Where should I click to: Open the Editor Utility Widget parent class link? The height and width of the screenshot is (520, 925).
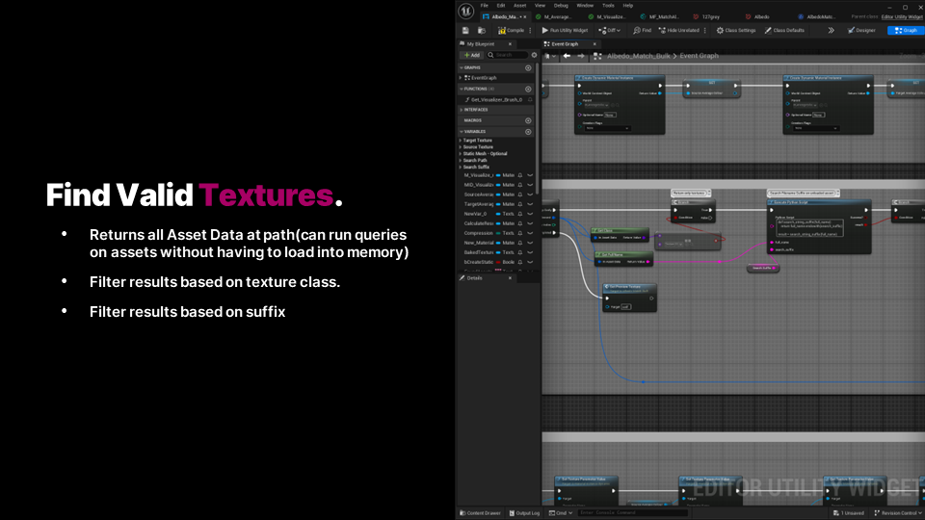coord(902,16)
